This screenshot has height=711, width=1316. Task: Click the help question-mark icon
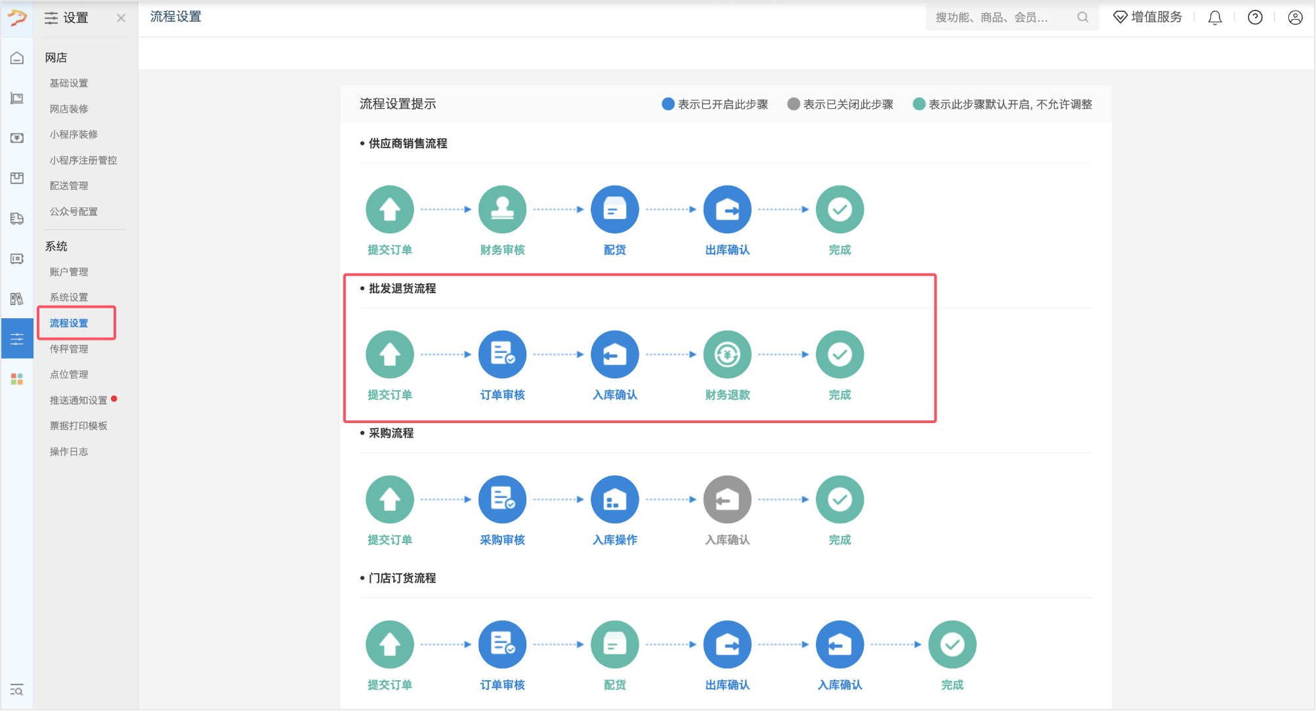pos(1255,17)
